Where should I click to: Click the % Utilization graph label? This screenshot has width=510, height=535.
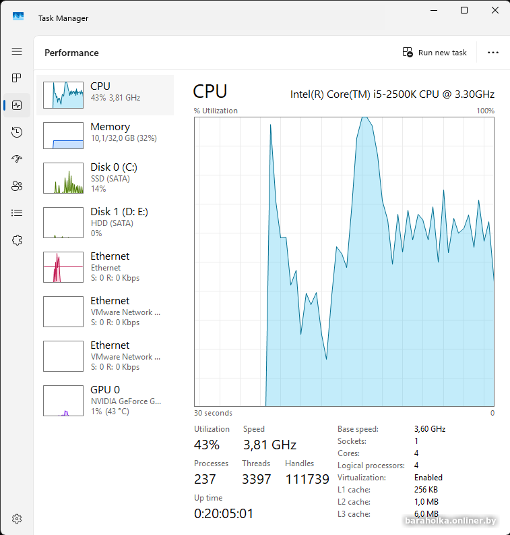(x=216, y=111)
